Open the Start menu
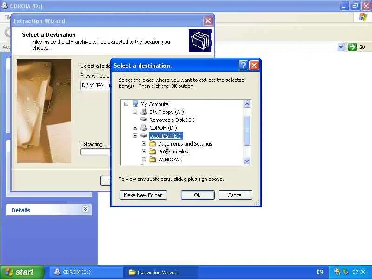 pos(22,272)
